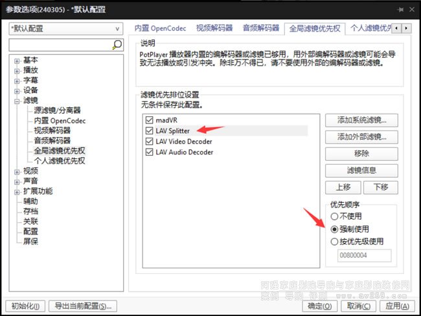Uncheck the madVR filter checkbox
This screenshot has height=316, width=421.
click(150, 120)
